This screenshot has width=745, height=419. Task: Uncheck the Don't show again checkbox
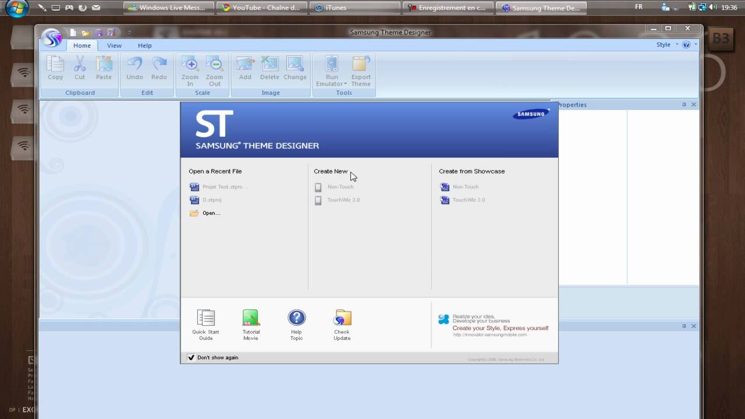click(x=191, y=357)
